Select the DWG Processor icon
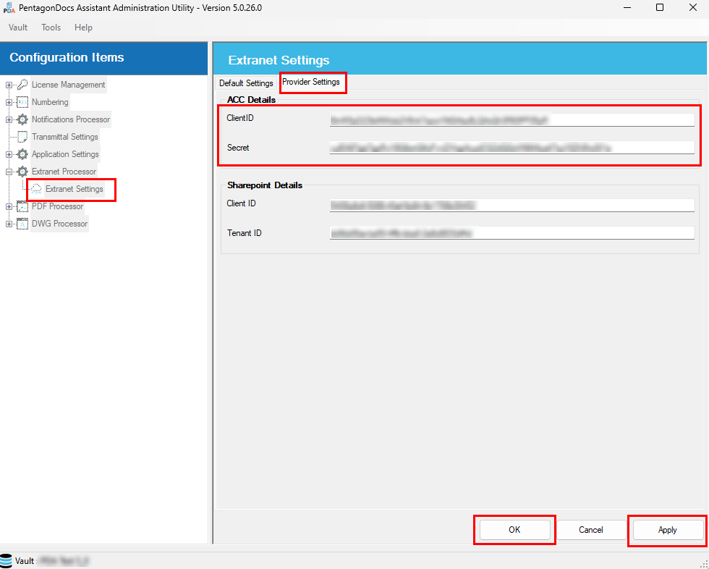The height and width of the screenshot is (569, 709). click(22, 224)
